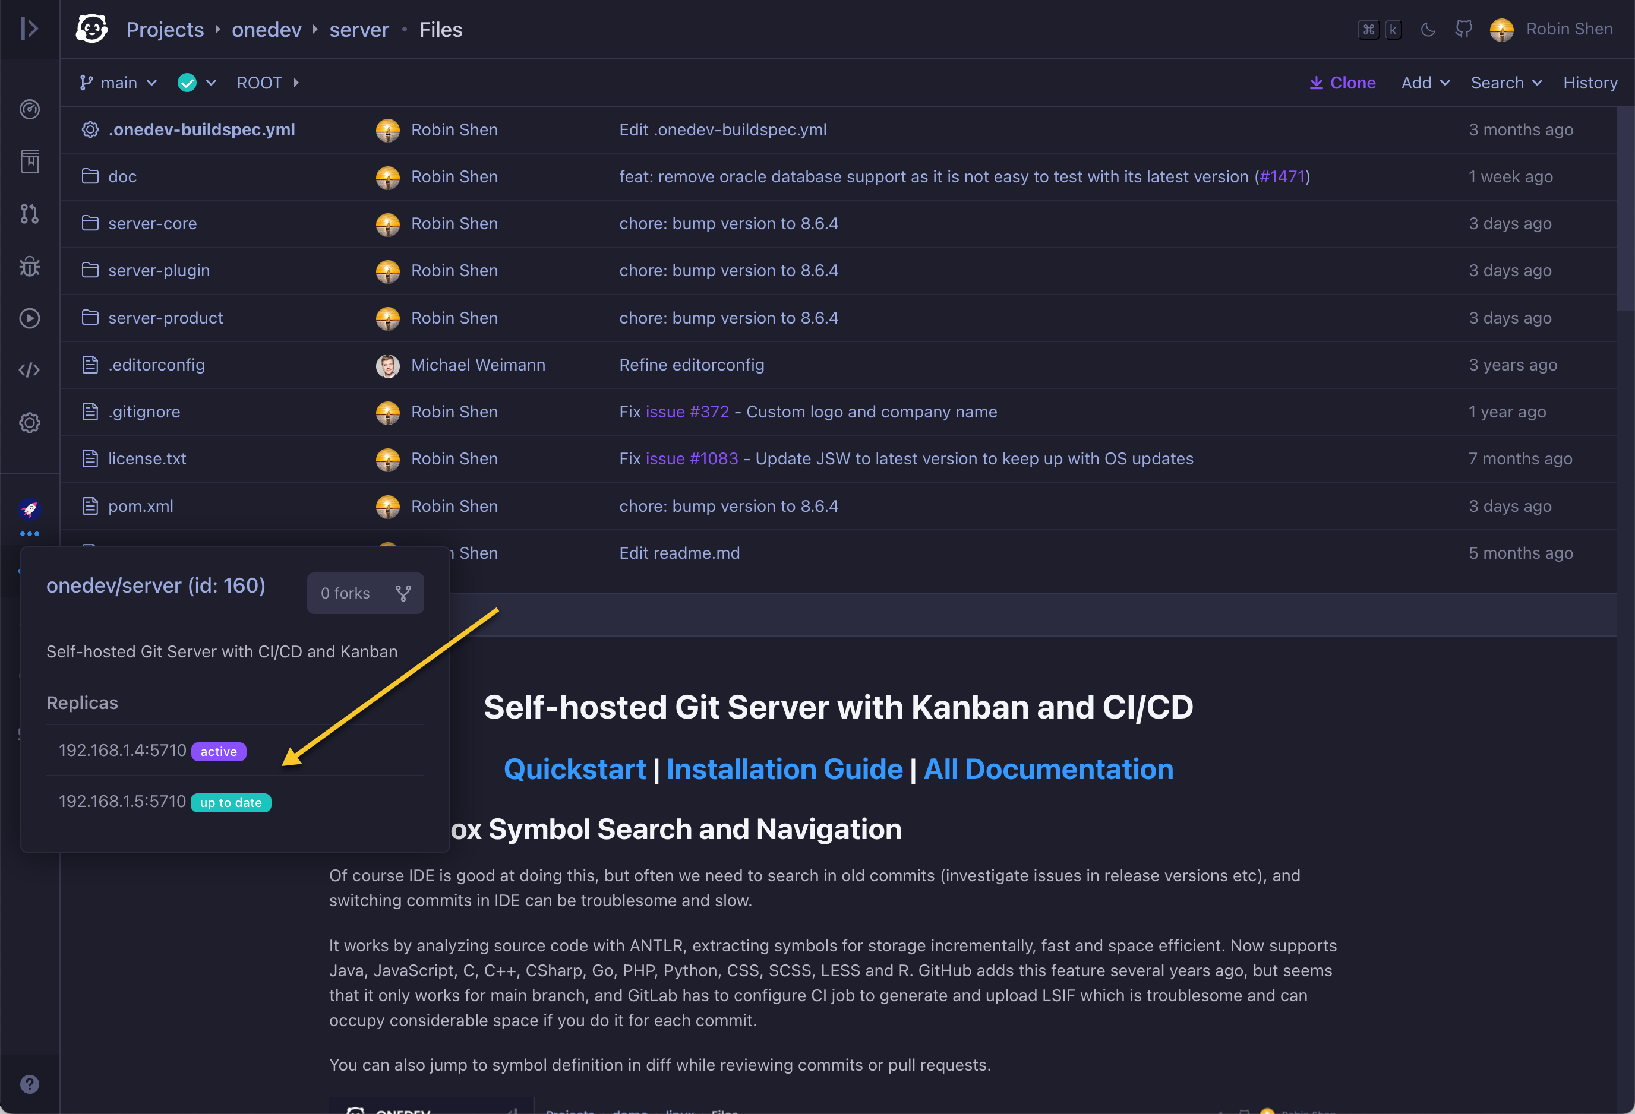The width and height of the screenshot is (1635, 1114).
Task: Toggle dark mode with moon icon
Action: [x=1428, y=30]
